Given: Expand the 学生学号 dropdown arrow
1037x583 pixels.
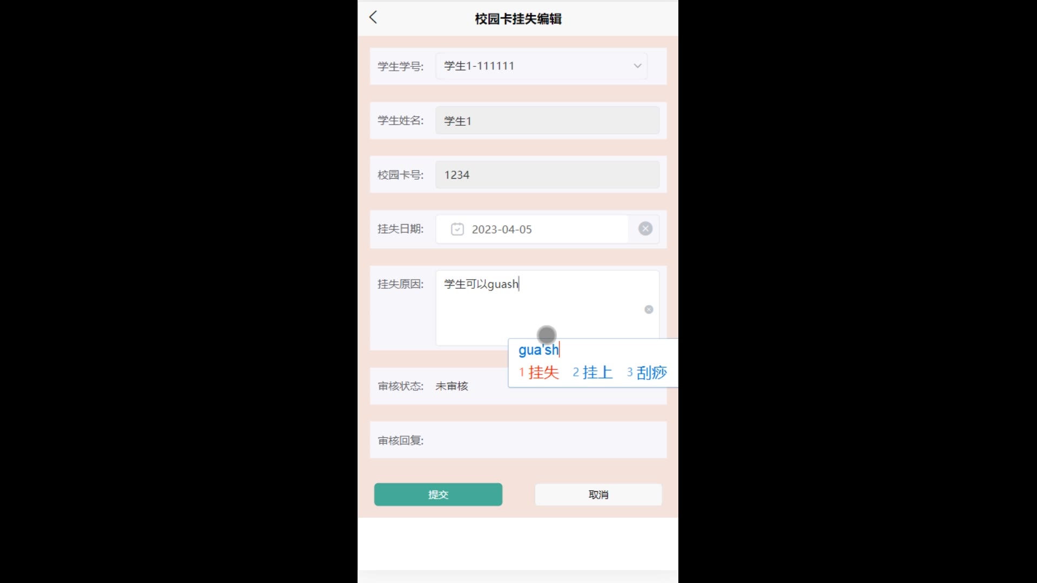Looking at the screenshot, I should click(x=637, y=66).
